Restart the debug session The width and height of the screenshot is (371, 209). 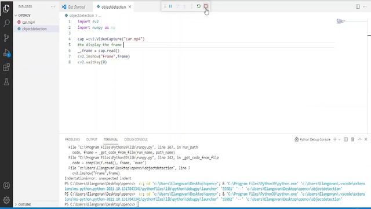[198, 6]
